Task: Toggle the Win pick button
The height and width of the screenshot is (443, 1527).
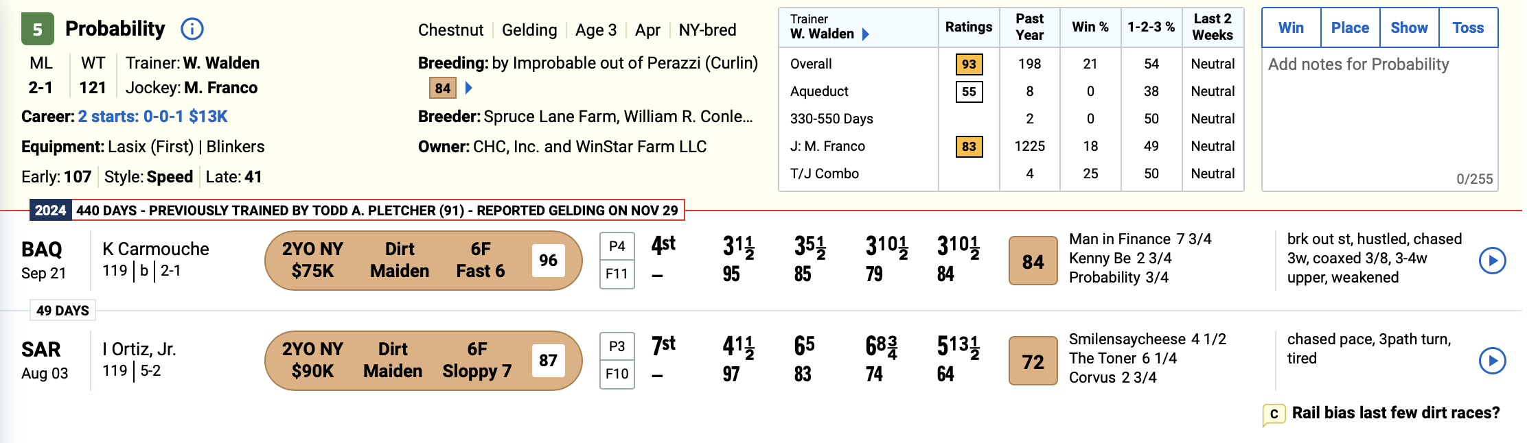Action: [x=1291, y=28]
